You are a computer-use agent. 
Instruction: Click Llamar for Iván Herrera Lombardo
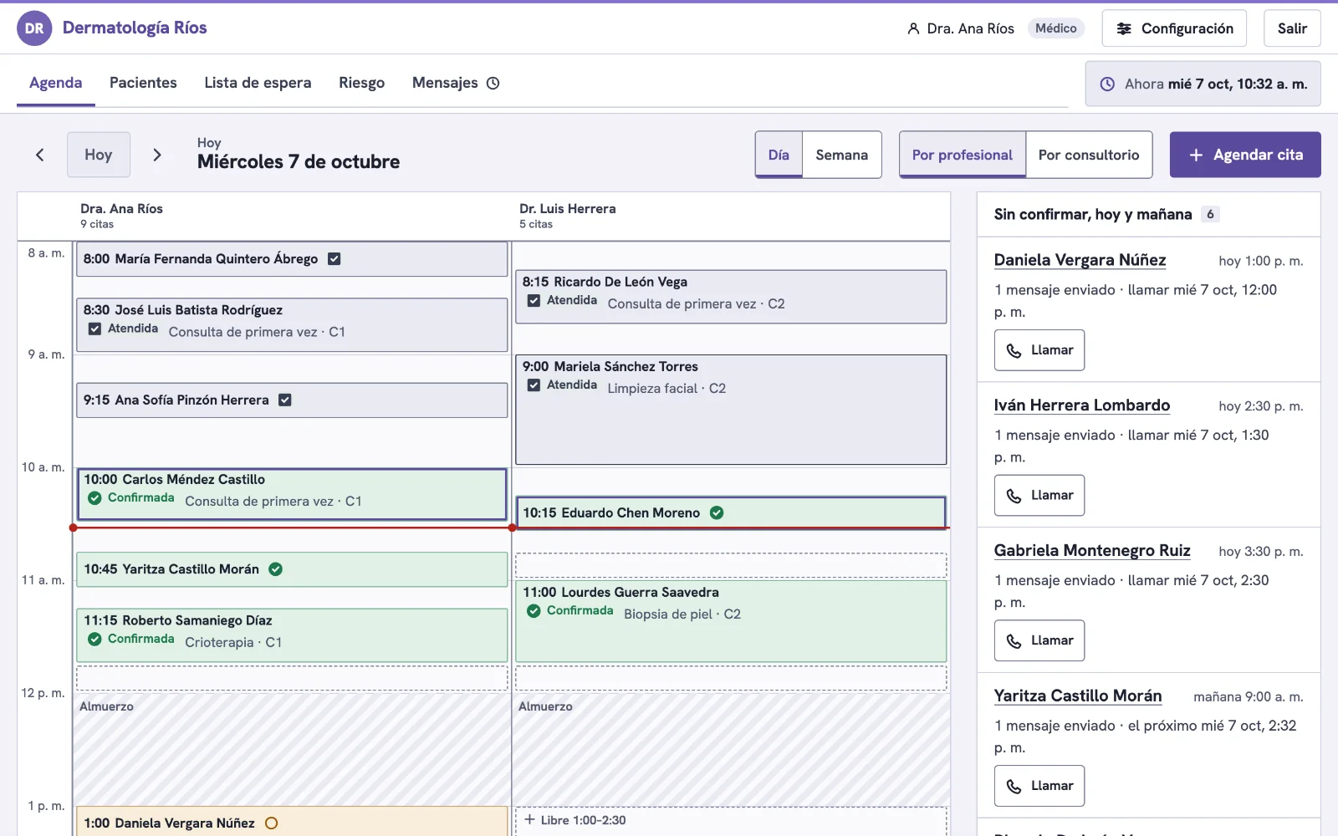1039,496
